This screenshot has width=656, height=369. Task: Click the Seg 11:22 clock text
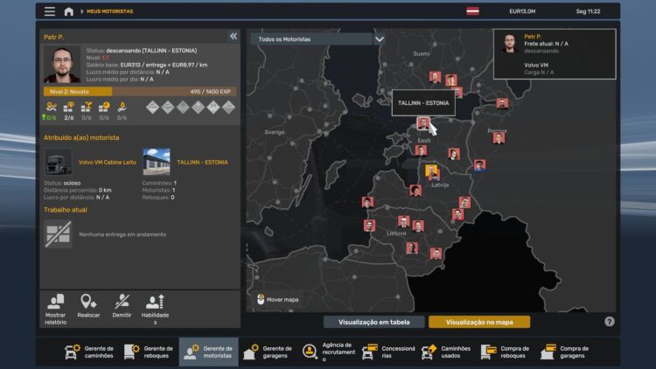588,11
